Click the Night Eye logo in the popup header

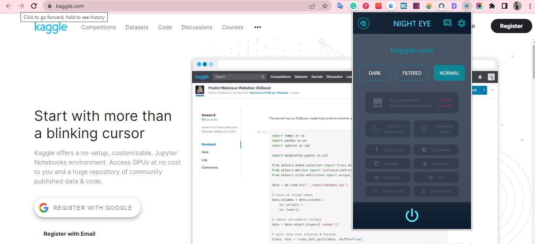(x=364, y=23)
